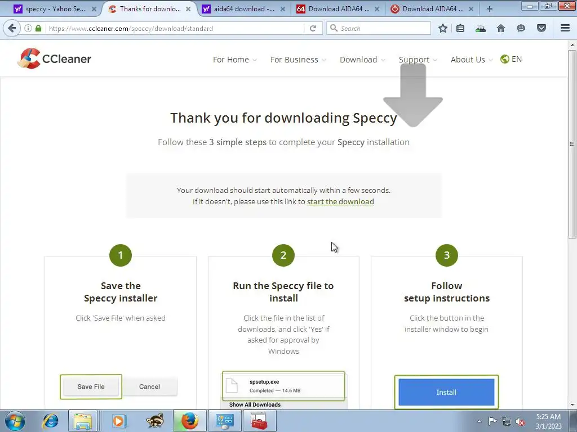Open the bookmarks list icon
The image size is (577, 432).
pos(460,28)
